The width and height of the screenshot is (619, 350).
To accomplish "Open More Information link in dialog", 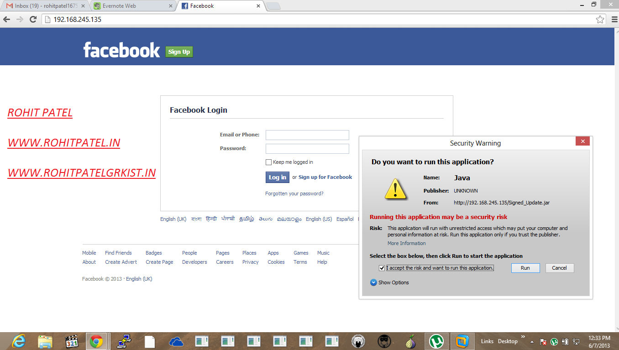I will [x=406, y=243].
